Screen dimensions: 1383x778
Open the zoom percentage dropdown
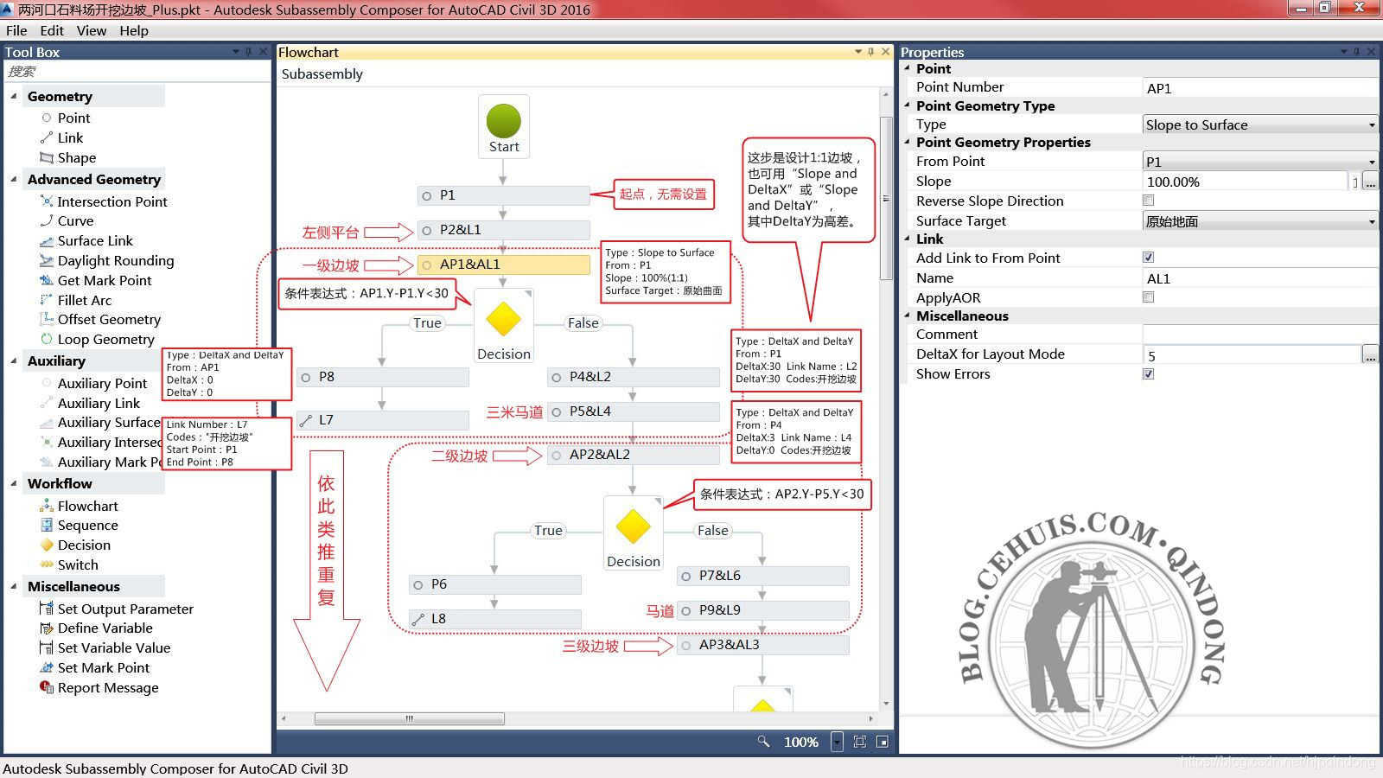tap(837, 742)
